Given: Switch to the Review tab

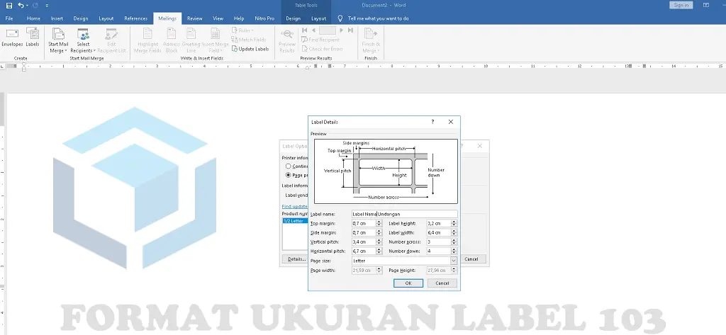Looking at the screenshot, I should point(194,18).
